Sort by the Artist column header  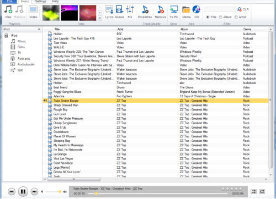pos(120,29)
